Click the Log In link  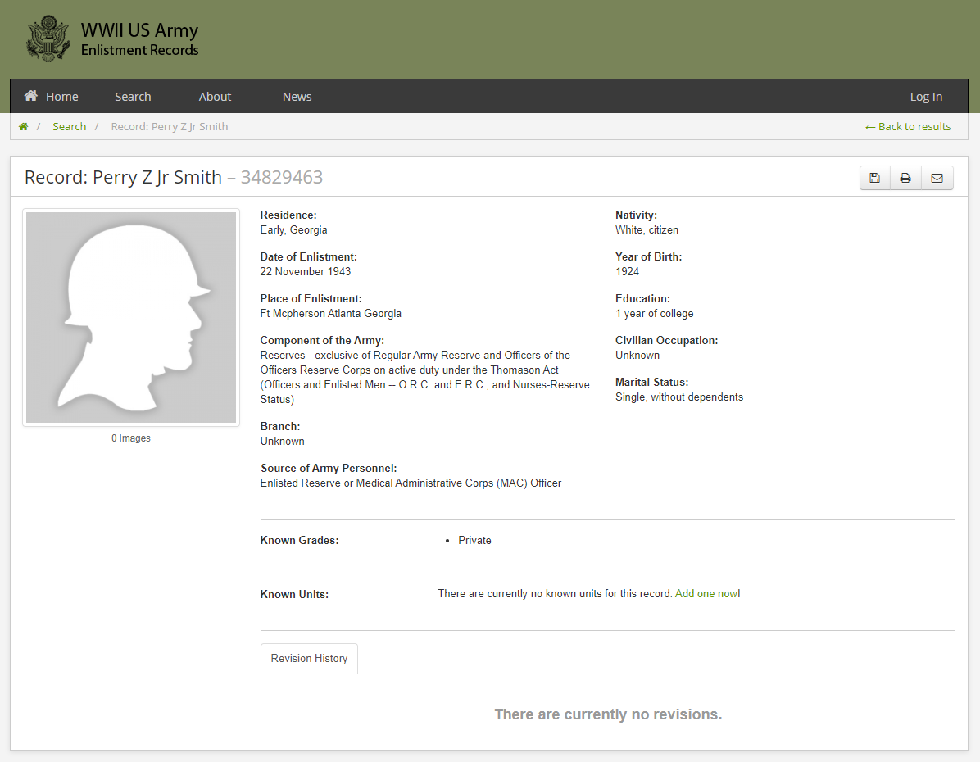pos(926,97)
